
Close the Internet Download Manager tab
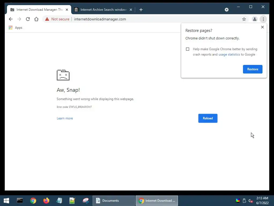click(67, 10)
